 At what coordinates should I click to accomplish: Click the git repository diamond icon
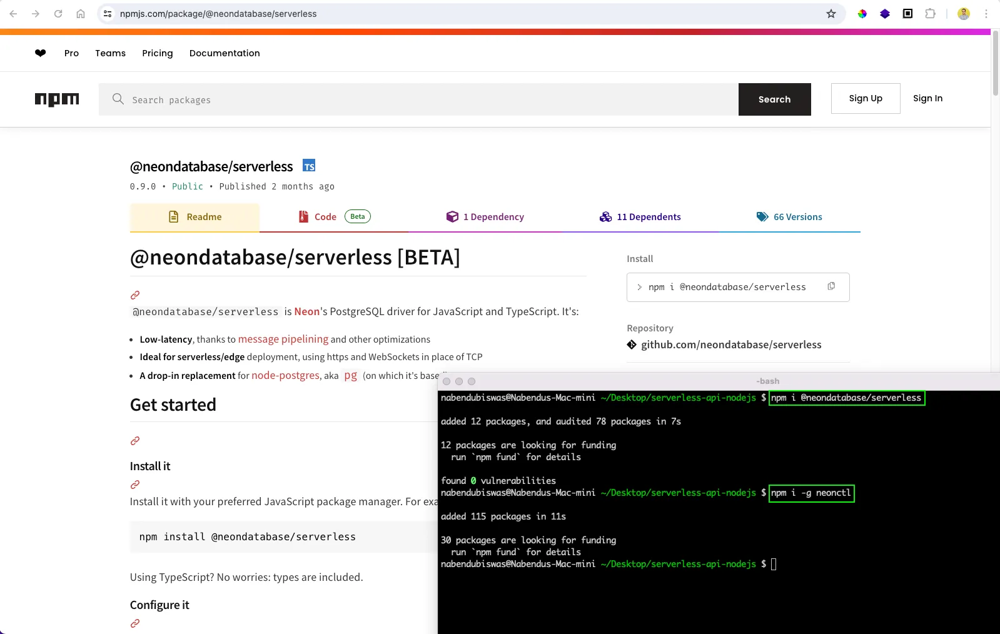point(632,345)
